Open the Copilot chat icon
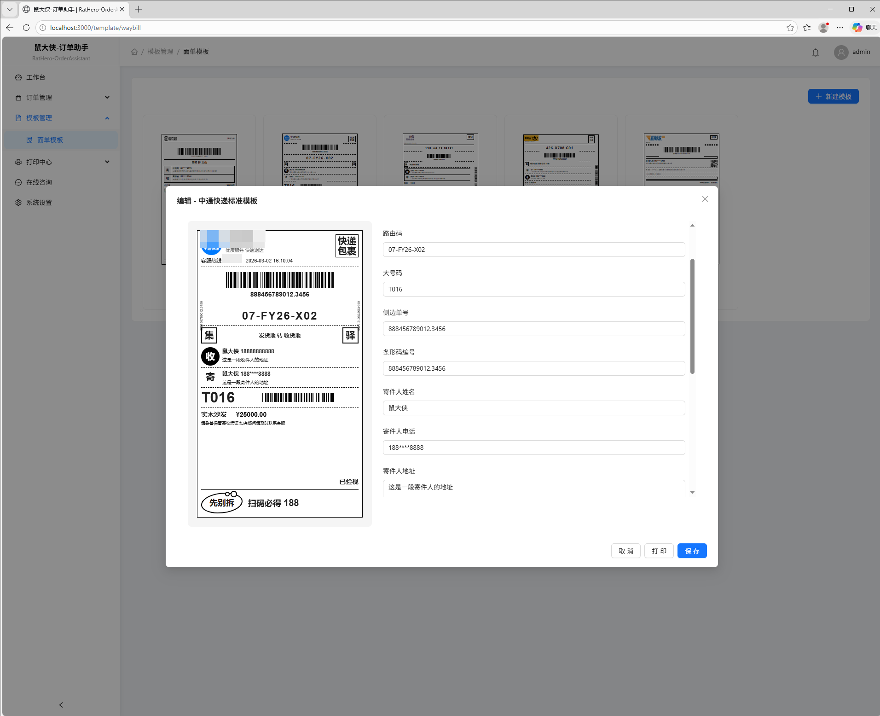 point(857,28)
